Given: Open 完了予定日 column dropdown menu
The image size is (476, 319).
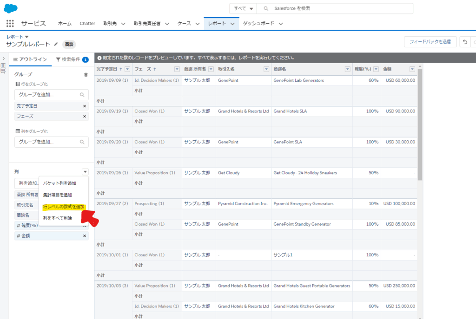Looking at the screenshot, I should pyautogui.click(x=127, y=69).
